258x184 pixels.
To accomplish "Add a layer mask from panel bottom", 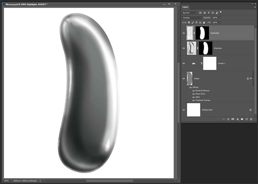I will [233, 119].
